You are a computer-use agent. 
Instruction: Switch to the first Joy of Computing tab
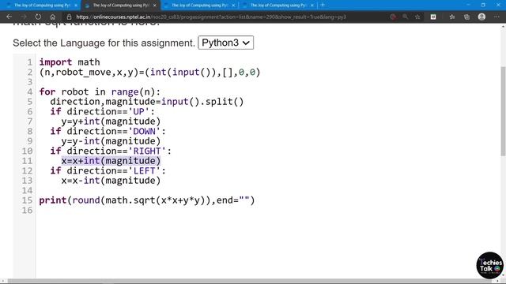[41, 6]
